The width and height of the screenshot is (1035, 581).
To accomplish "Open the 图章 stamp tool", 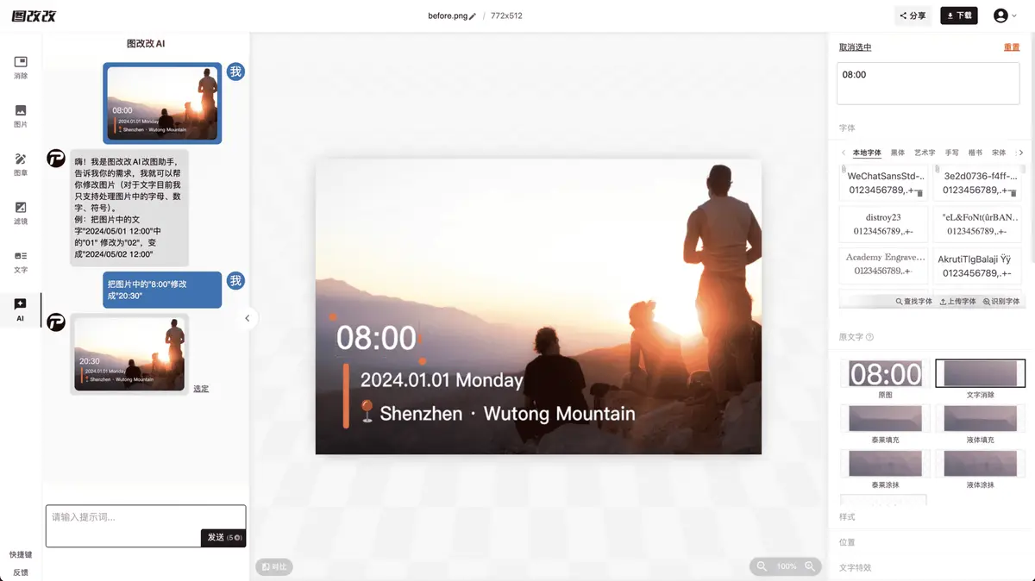I will pyautogui.click(x=21, y=164).
